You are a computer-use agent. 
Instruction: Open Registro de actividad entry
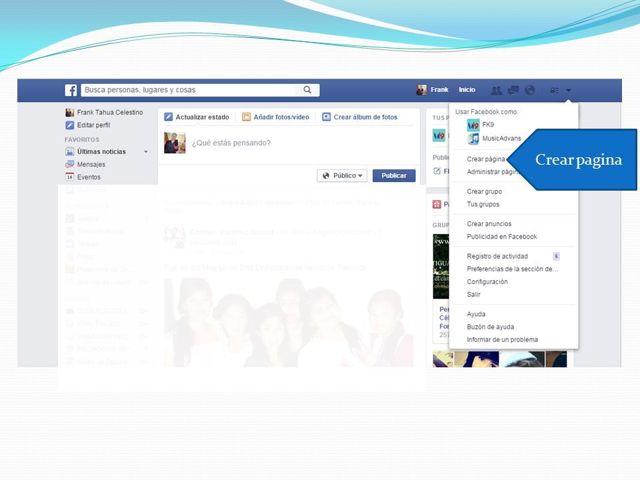497,256
